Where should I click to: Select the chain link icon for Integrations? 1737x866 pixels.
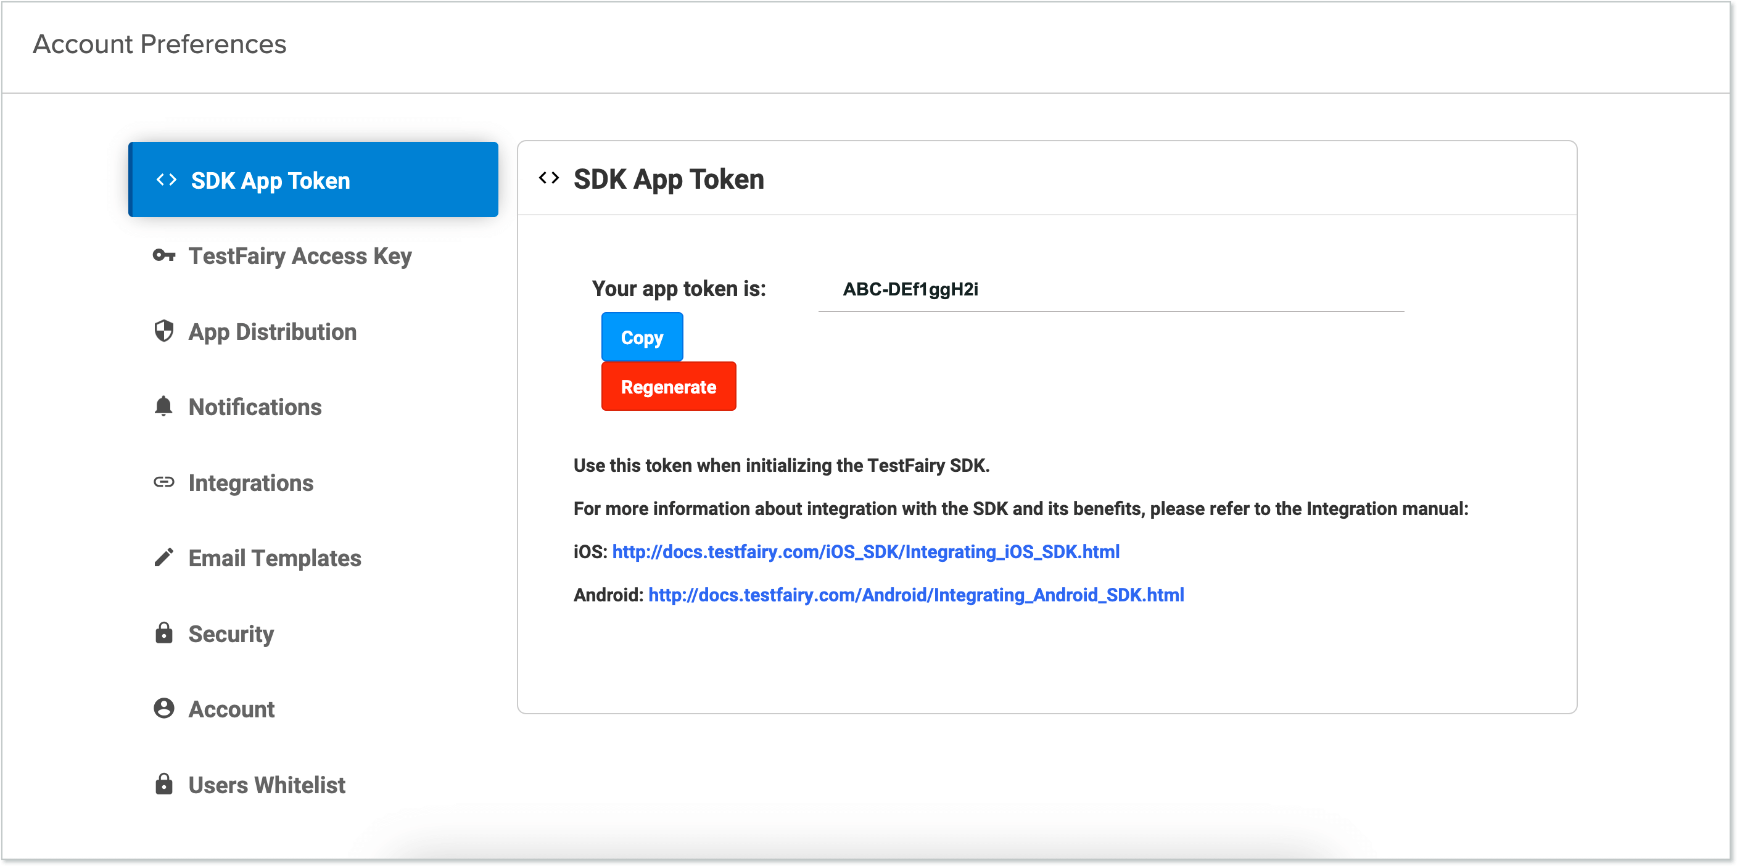(x=165, y=482)
